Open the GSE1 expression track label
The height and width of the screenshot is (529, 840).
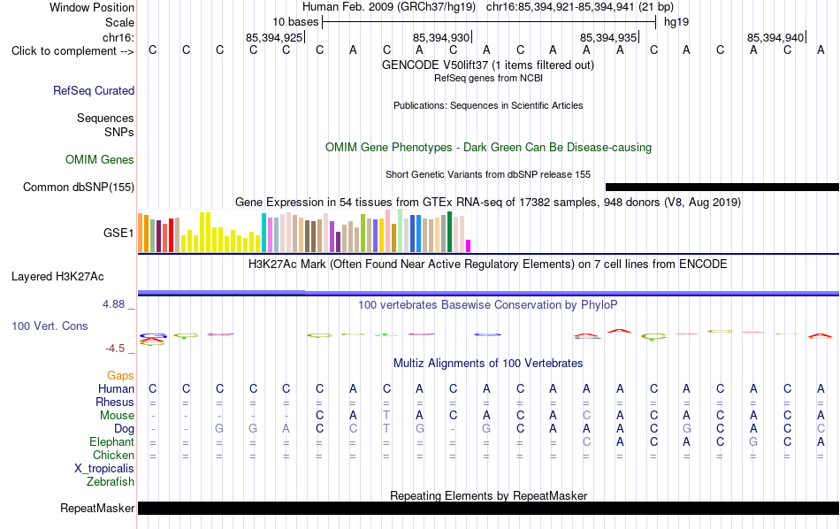point(118,233)
